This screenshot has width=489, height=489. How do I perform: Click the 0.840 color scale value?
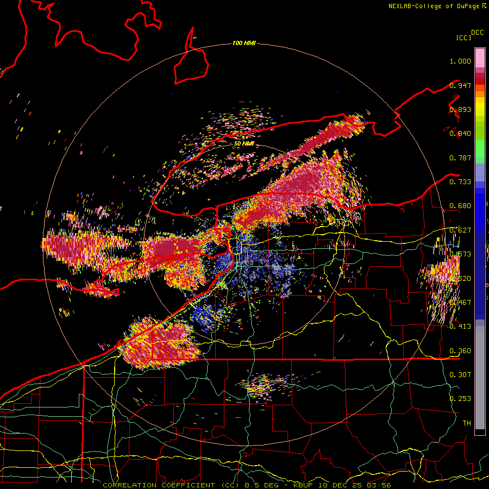[x=460, y=134]
